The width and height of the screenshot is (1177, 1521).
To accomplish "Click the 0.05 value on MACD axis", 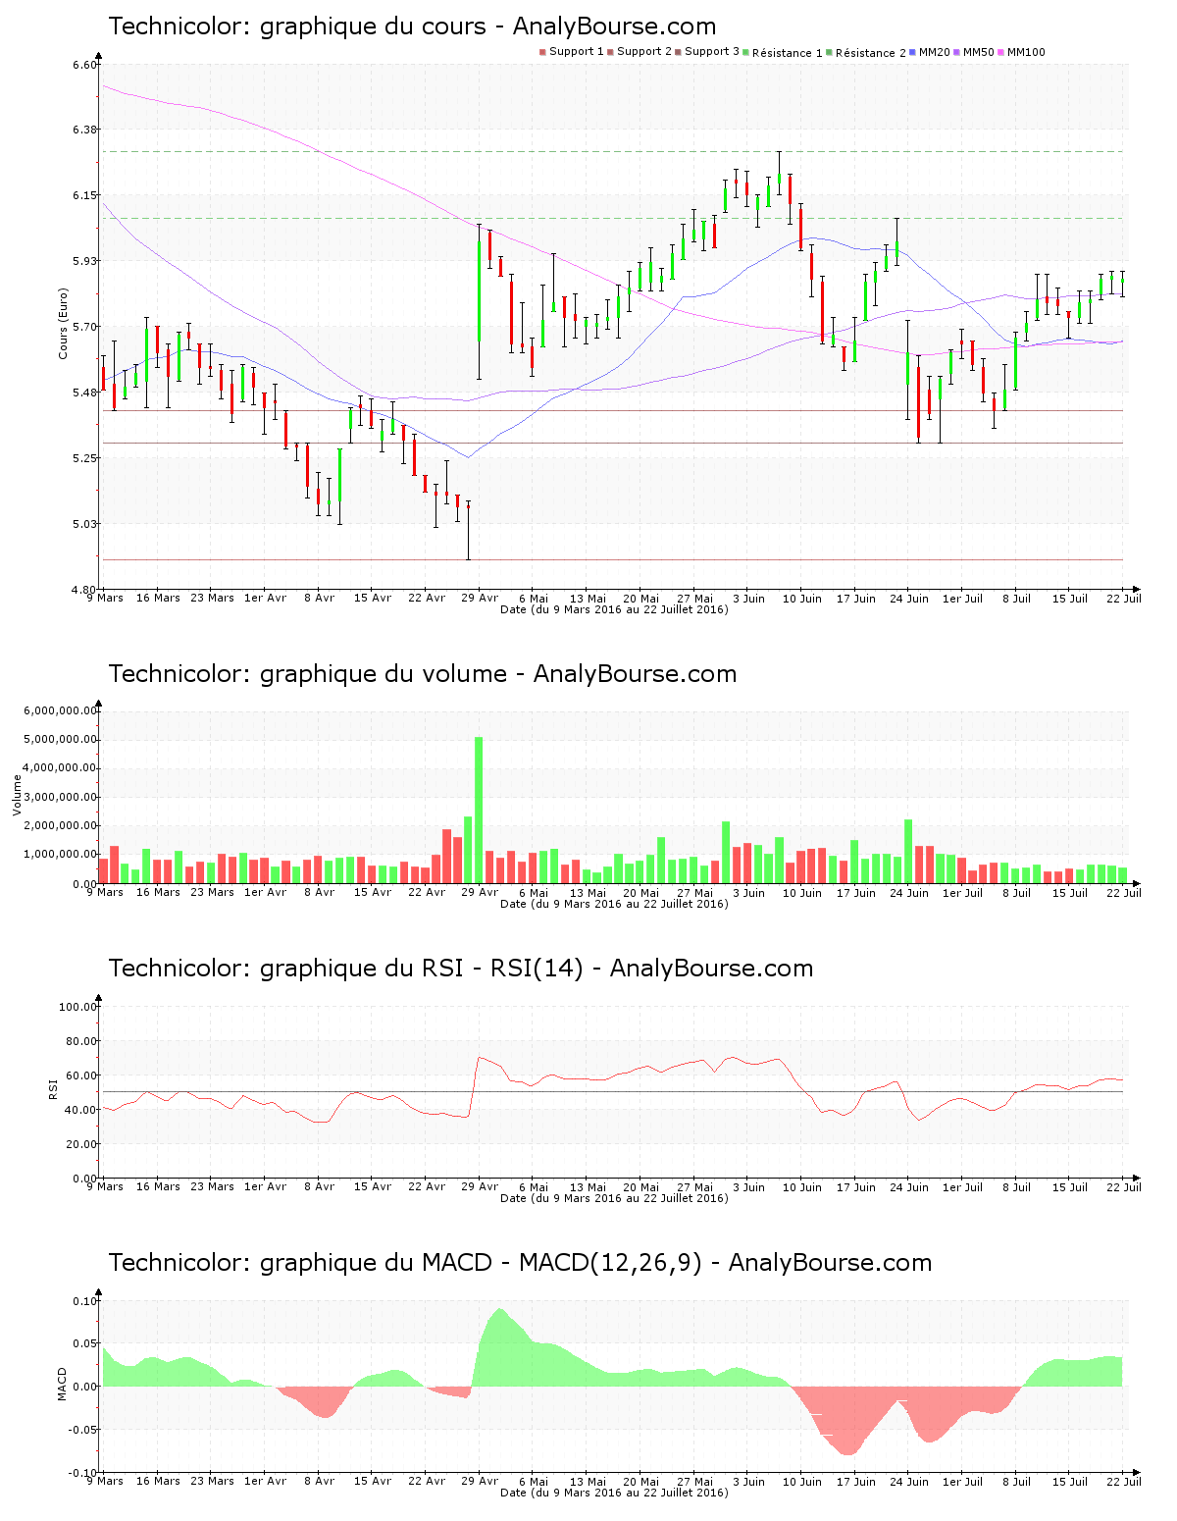I will click(x=84, y=1344).
